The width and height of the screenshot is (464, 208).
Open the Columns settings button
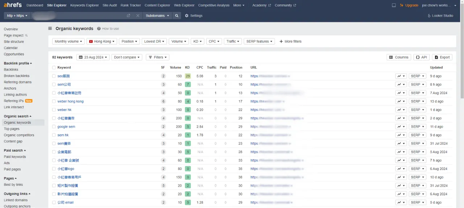399,57
